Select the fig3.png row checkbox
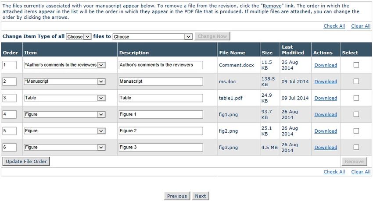The image size is (373, 201). [x=356, y=148]
